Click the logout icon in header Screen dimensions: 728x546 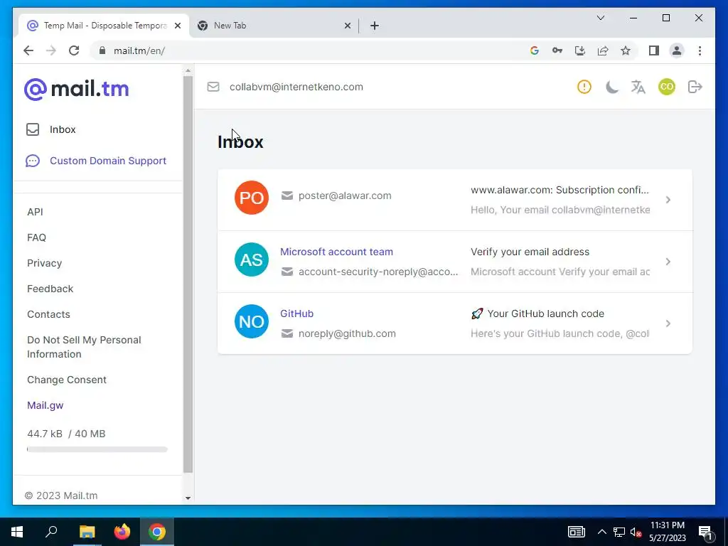pos(695,87)
